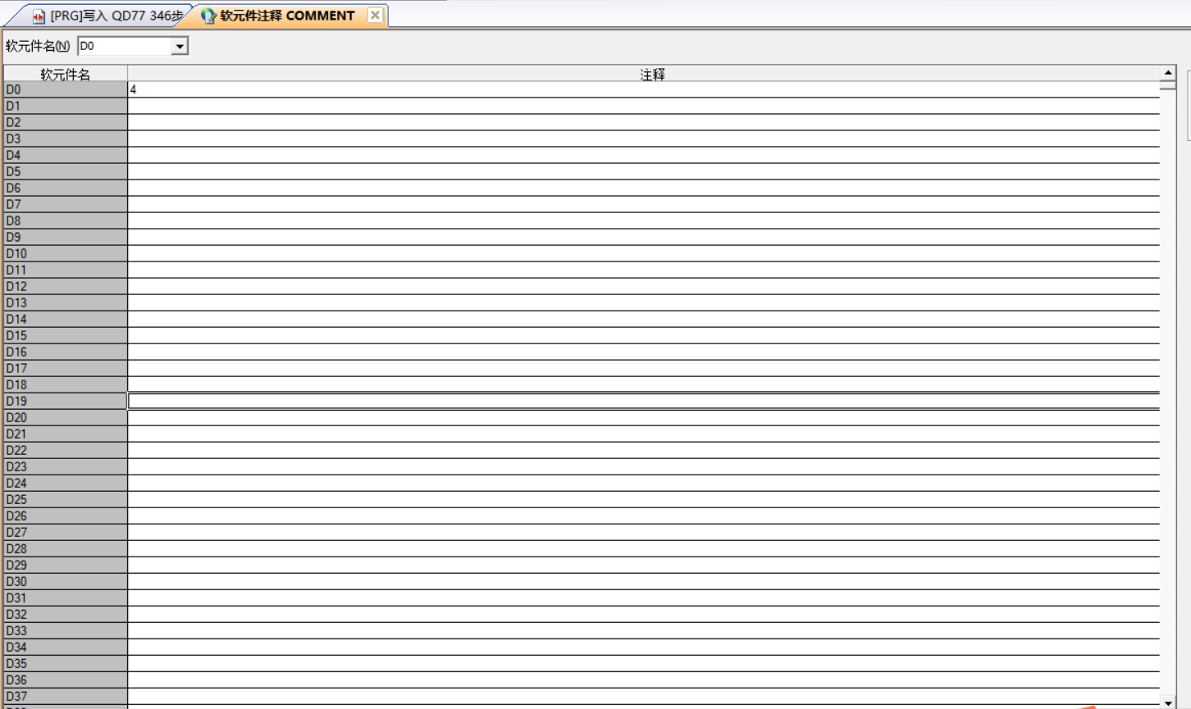This screenshot has height=709, width=1191.
Task: Click the D10 device name cell
Action: tap(65, 253)
